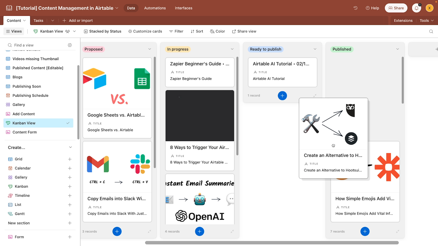This screenshot has width=438, height=246.
Task: Create a new Form view with plus
Action: click(70, 237)
